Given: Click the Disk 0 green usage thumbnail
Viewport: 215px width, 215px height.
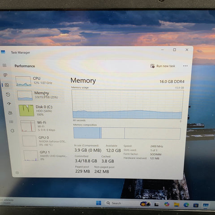Looking at the screenshot, I should 26,111.
